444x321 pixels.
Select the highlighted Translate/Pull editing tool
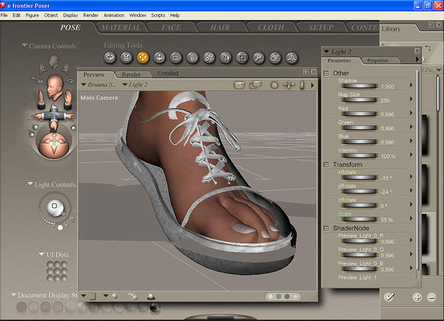click(143, 57)
